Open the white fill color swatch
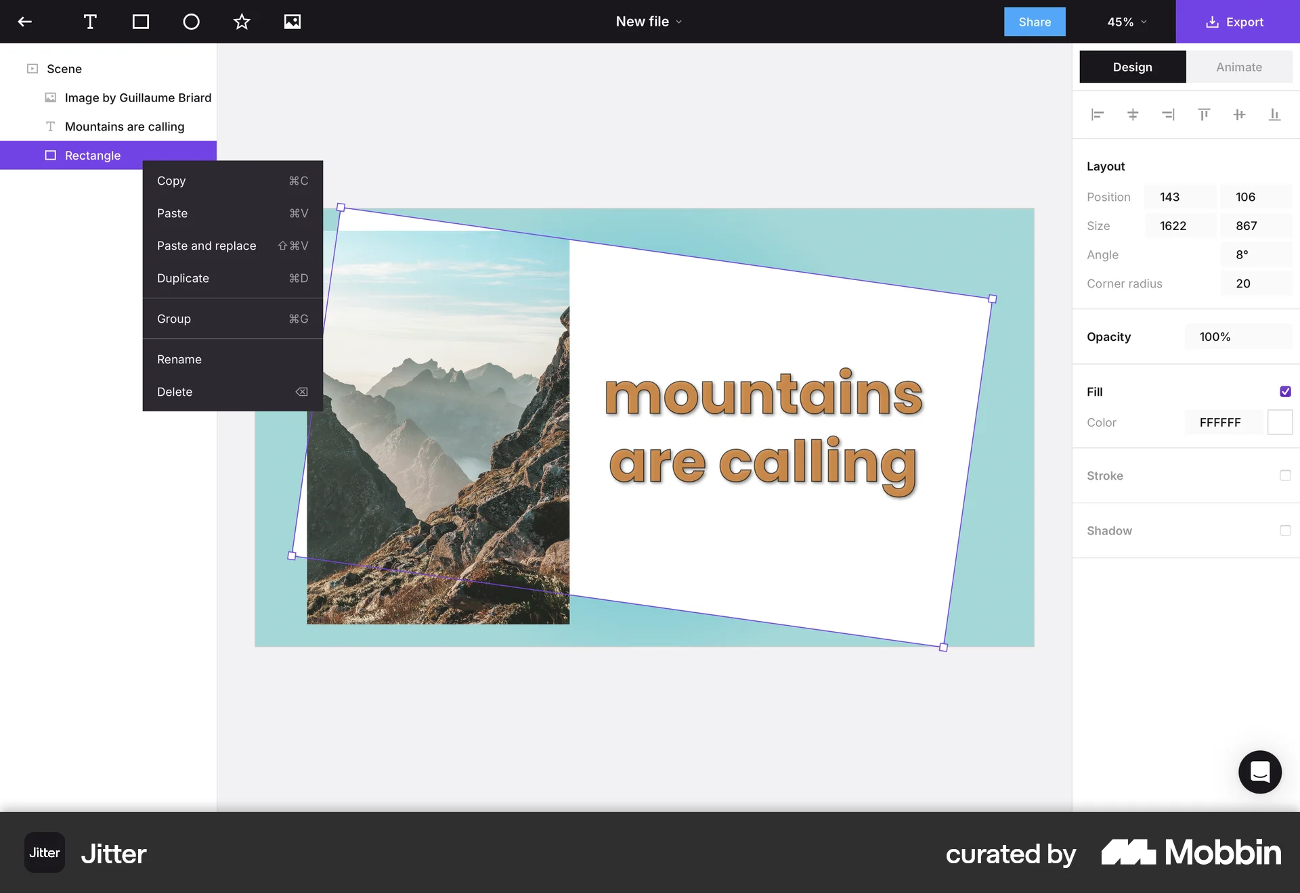 click(x=1280, y=421)
